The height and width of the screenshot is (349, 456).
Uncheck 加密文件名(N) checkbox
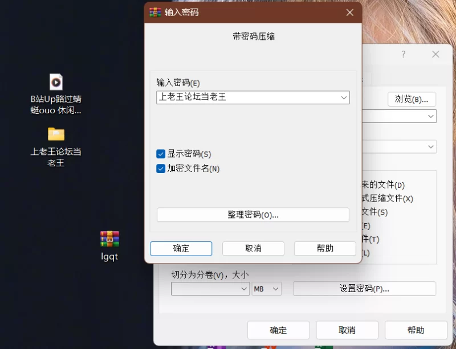click(161, 169)
